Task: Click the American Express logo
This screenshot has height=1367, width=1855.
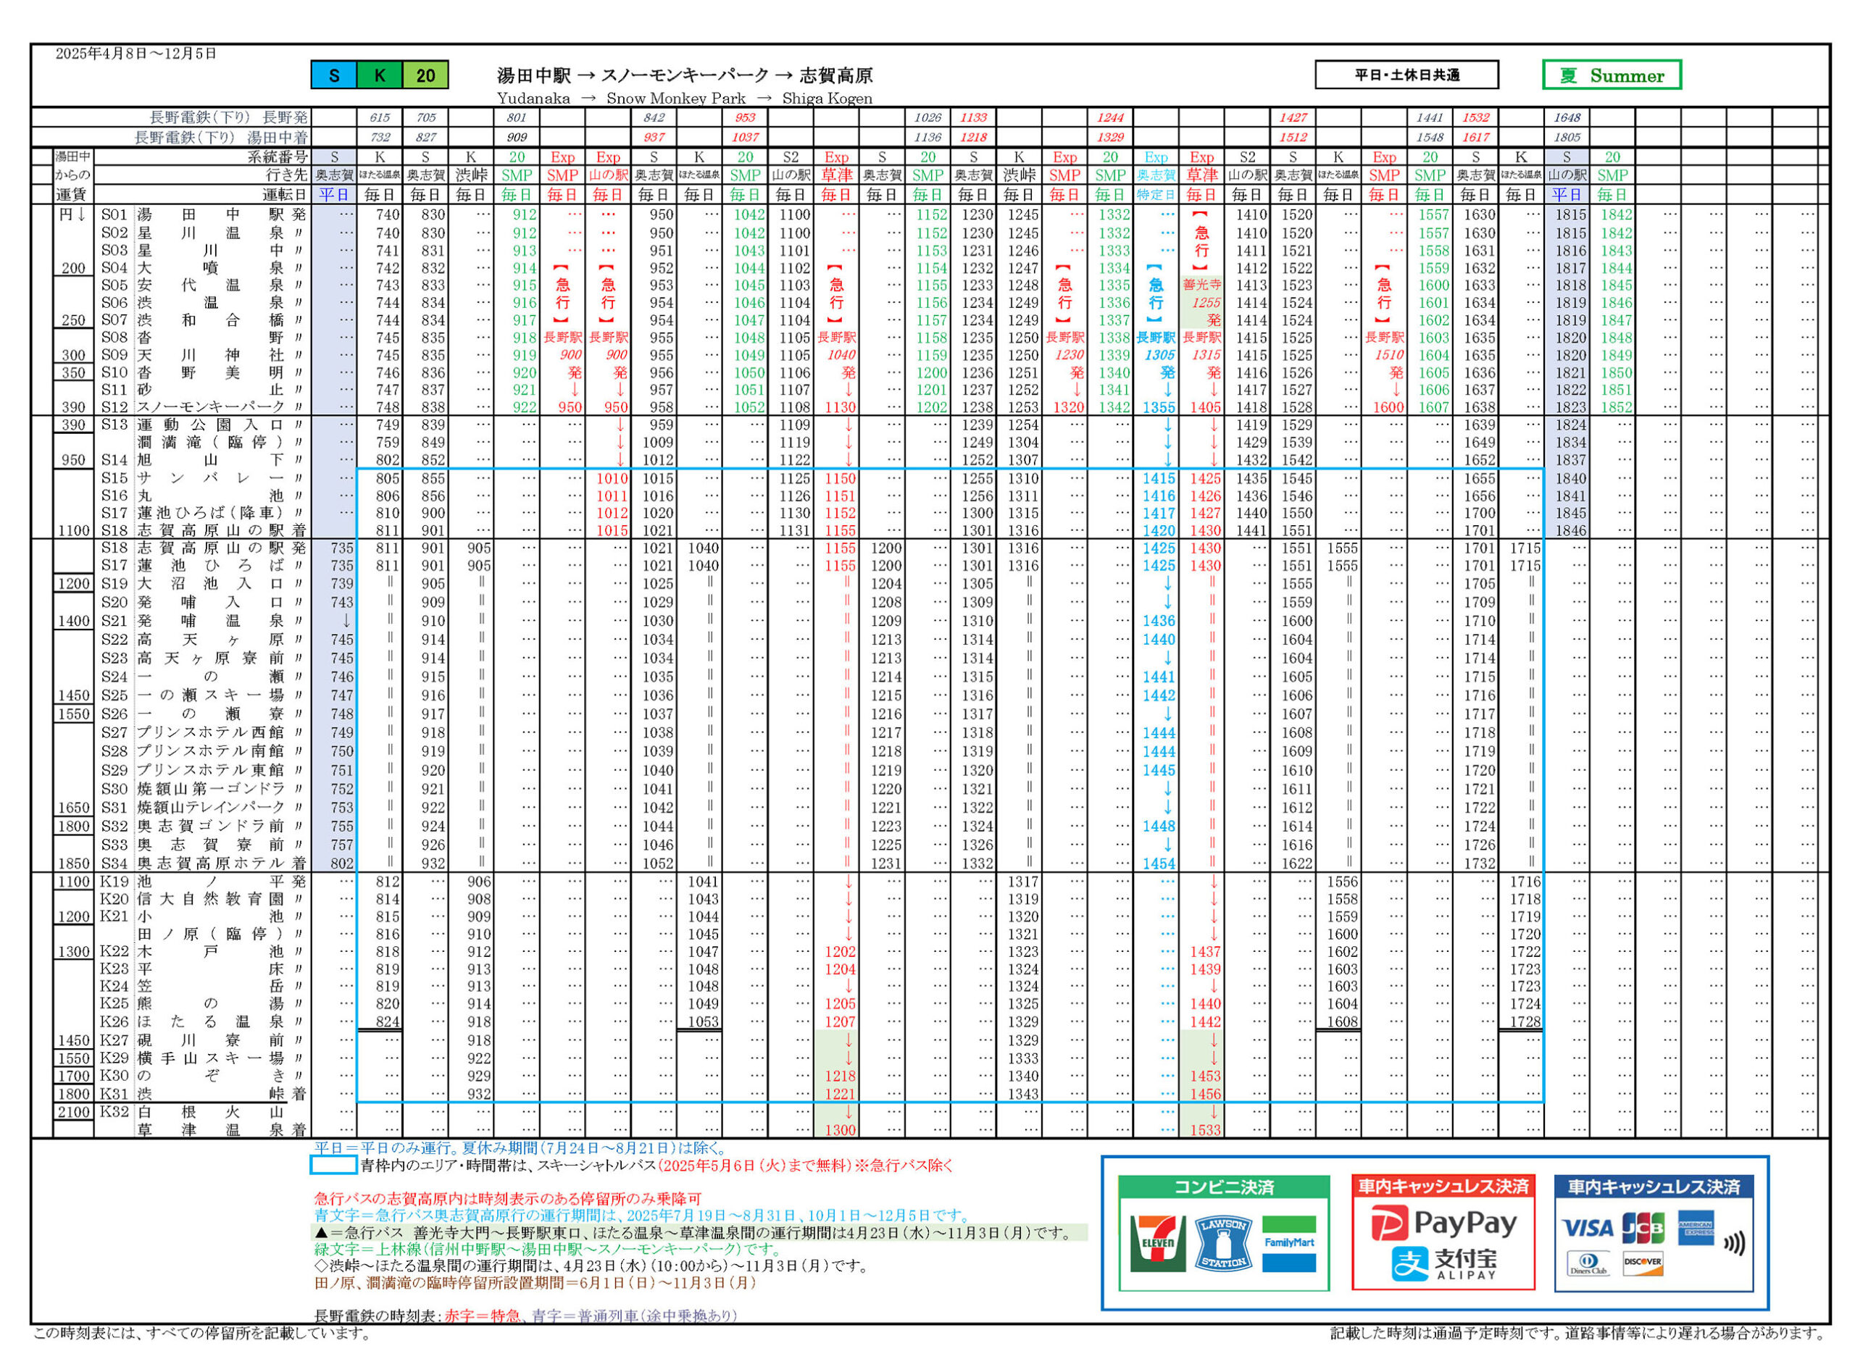Action: click(x=1696, y=1228)
